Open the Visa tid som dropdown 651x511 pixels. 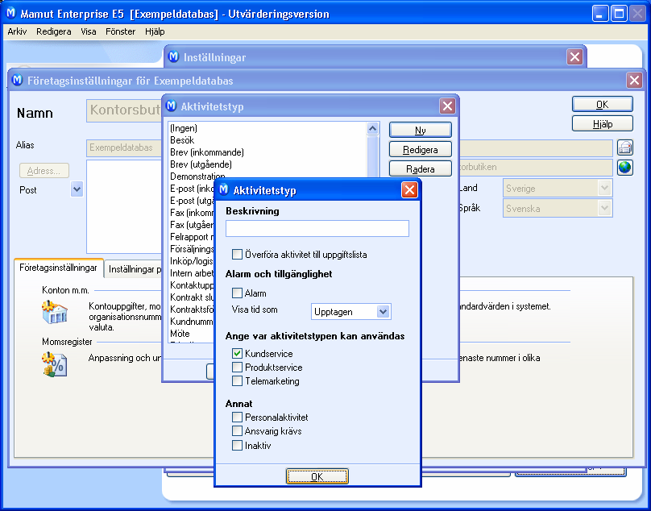(x=384, y=312)
